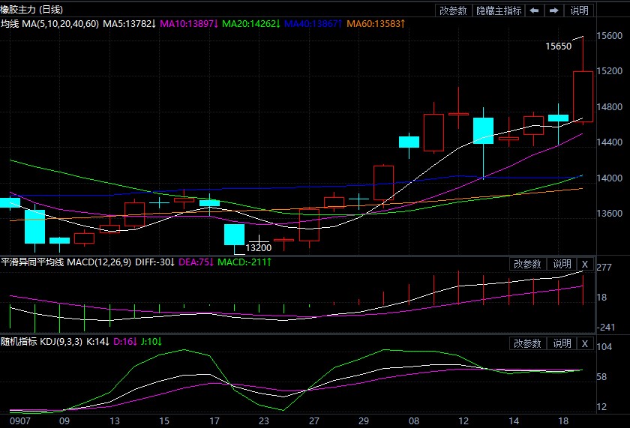630x428 pixels.
Task: Click 改参数 in the KDJ panel
Action: point(527,343)
